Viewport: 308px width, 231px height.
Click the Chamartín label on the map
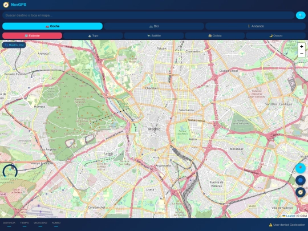(193, 51)
